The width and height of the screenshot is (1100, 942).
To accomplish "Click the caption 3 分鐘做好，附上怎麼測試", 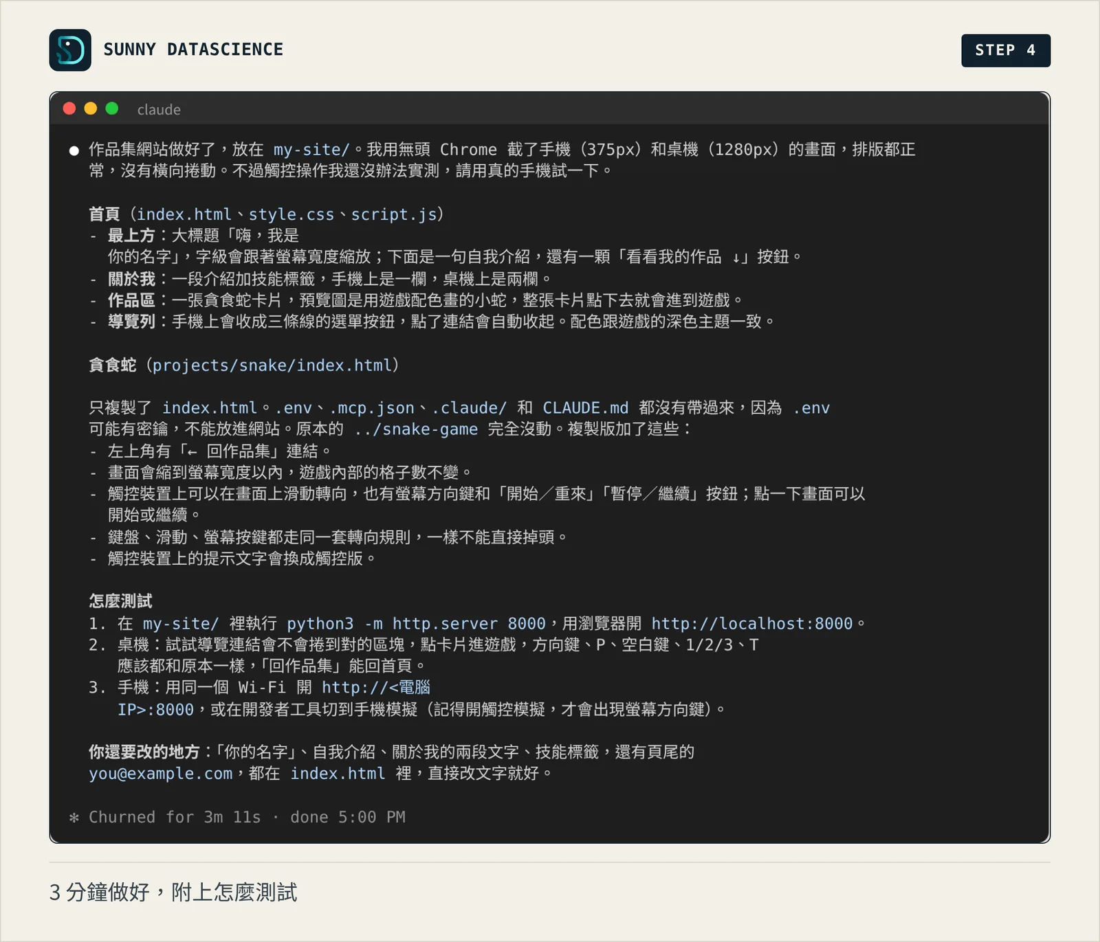I will point(173,893).
